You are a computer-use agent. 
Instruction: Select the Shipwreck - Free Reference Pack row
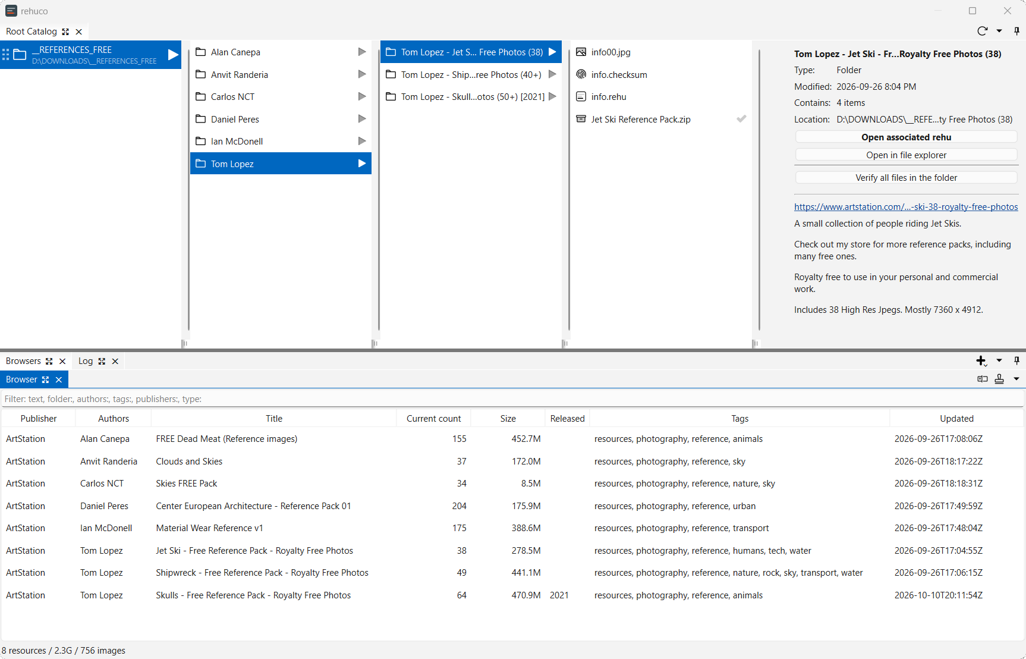pyautogui.click(x=512, y=573)
